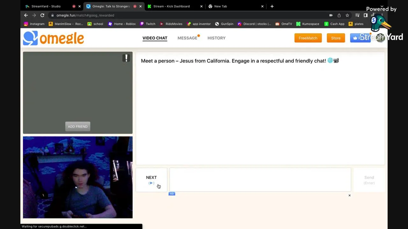The height and width of the screenshot is (229, 408).
Task: Click the browser forward arrow
Action: click(x=34, y=15)
